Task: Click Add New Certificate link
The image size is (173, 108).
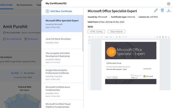Action: (x=61, y=11)
